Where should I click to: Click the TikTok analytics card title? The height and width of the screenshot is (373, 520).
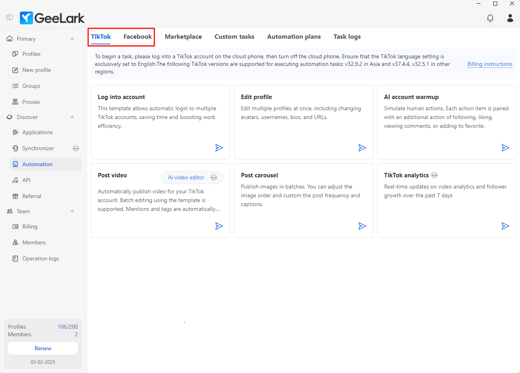[x=406, y=175]
